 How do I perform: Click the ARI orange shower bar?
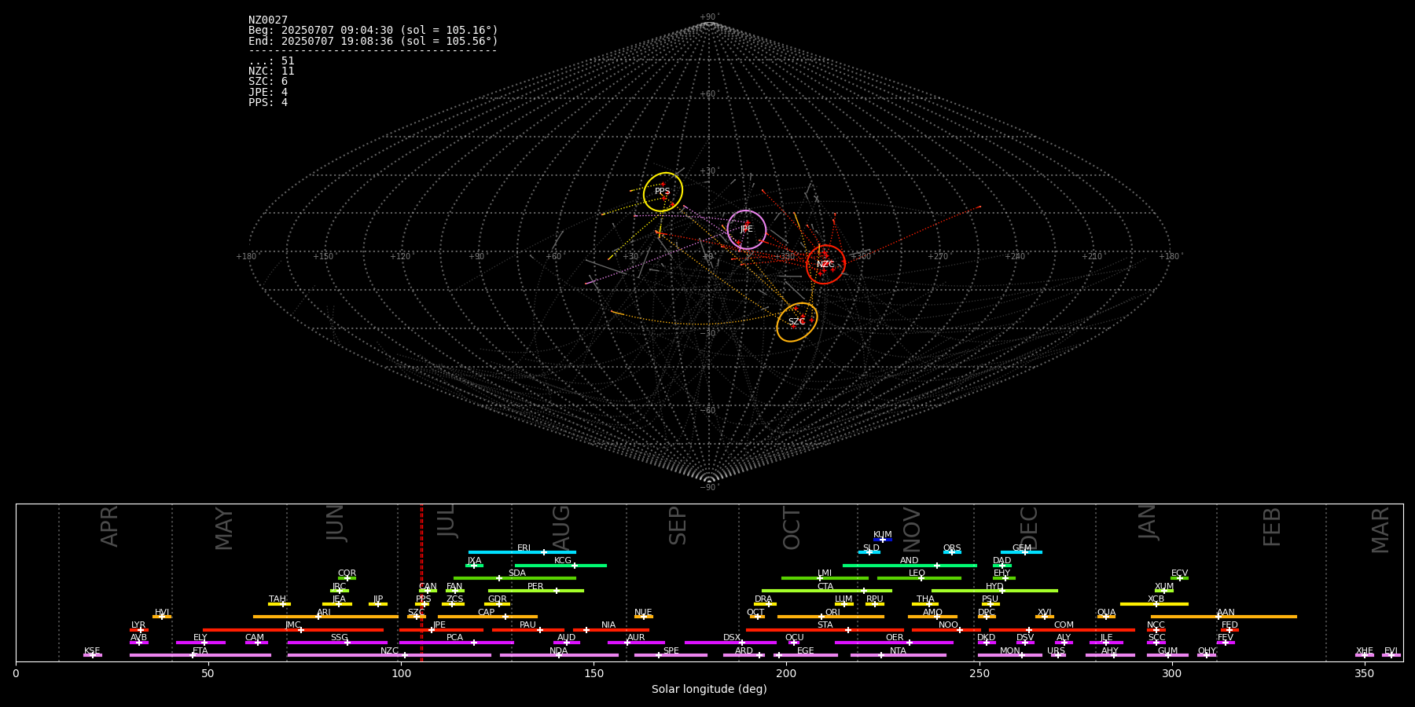click(325, 617)
